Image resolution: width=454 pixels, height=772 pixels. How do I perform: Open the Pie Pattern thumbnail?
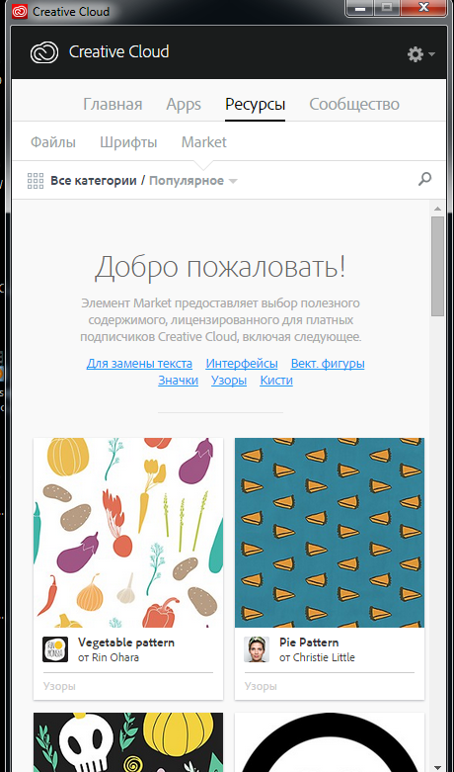point(330,533)
